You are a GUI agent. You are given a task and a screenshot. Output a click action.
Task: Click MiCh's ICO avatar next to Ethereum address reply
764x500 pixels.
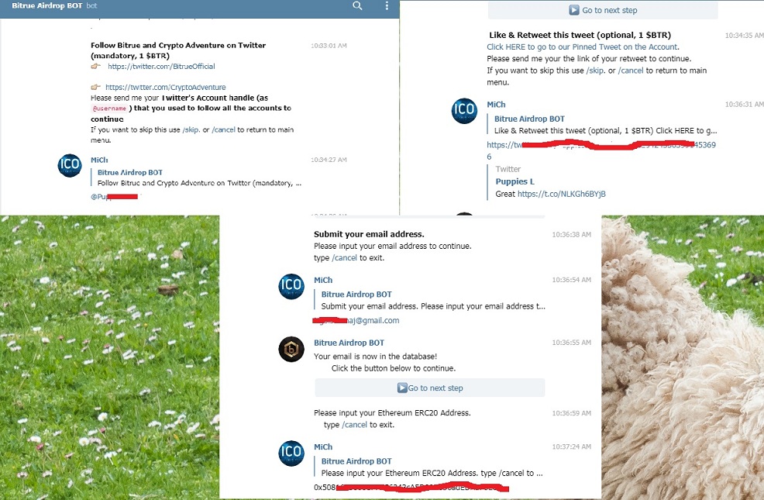point(291,453)
